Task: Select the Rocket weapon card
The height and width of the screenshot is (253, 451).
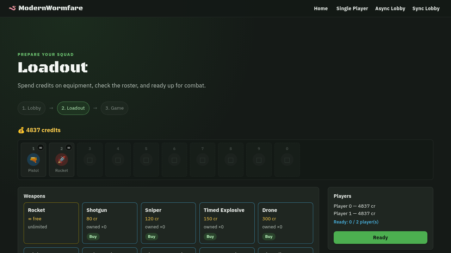Action: (x=51, y=223)
